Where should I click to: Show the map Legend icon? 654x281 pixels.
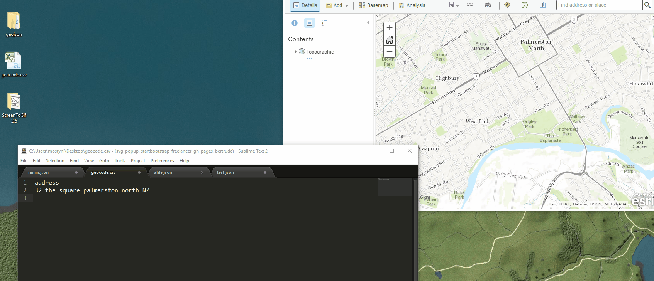click(x=324, y=23)
